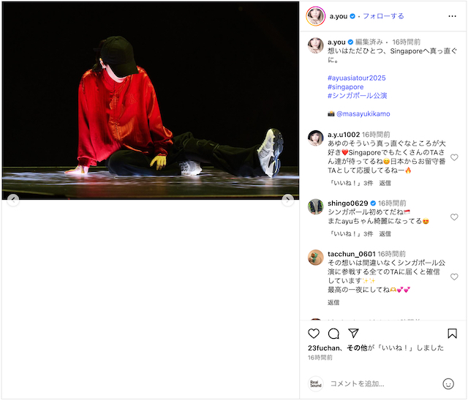Open the #singapore hashtag link
Image resolution: width=468 pixels, height=401 pixels.
coord(346,87)
